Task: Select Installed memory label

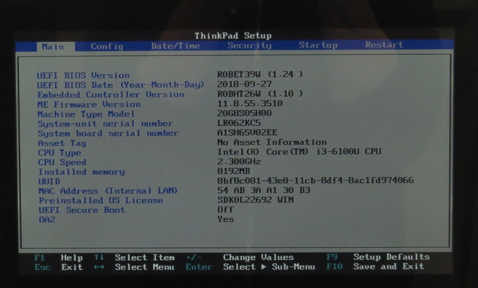Action: (x=82, y=172)
